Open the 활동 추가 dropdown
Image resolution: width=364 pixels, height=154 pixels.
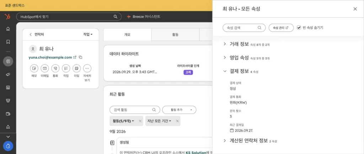pos(179,110)
